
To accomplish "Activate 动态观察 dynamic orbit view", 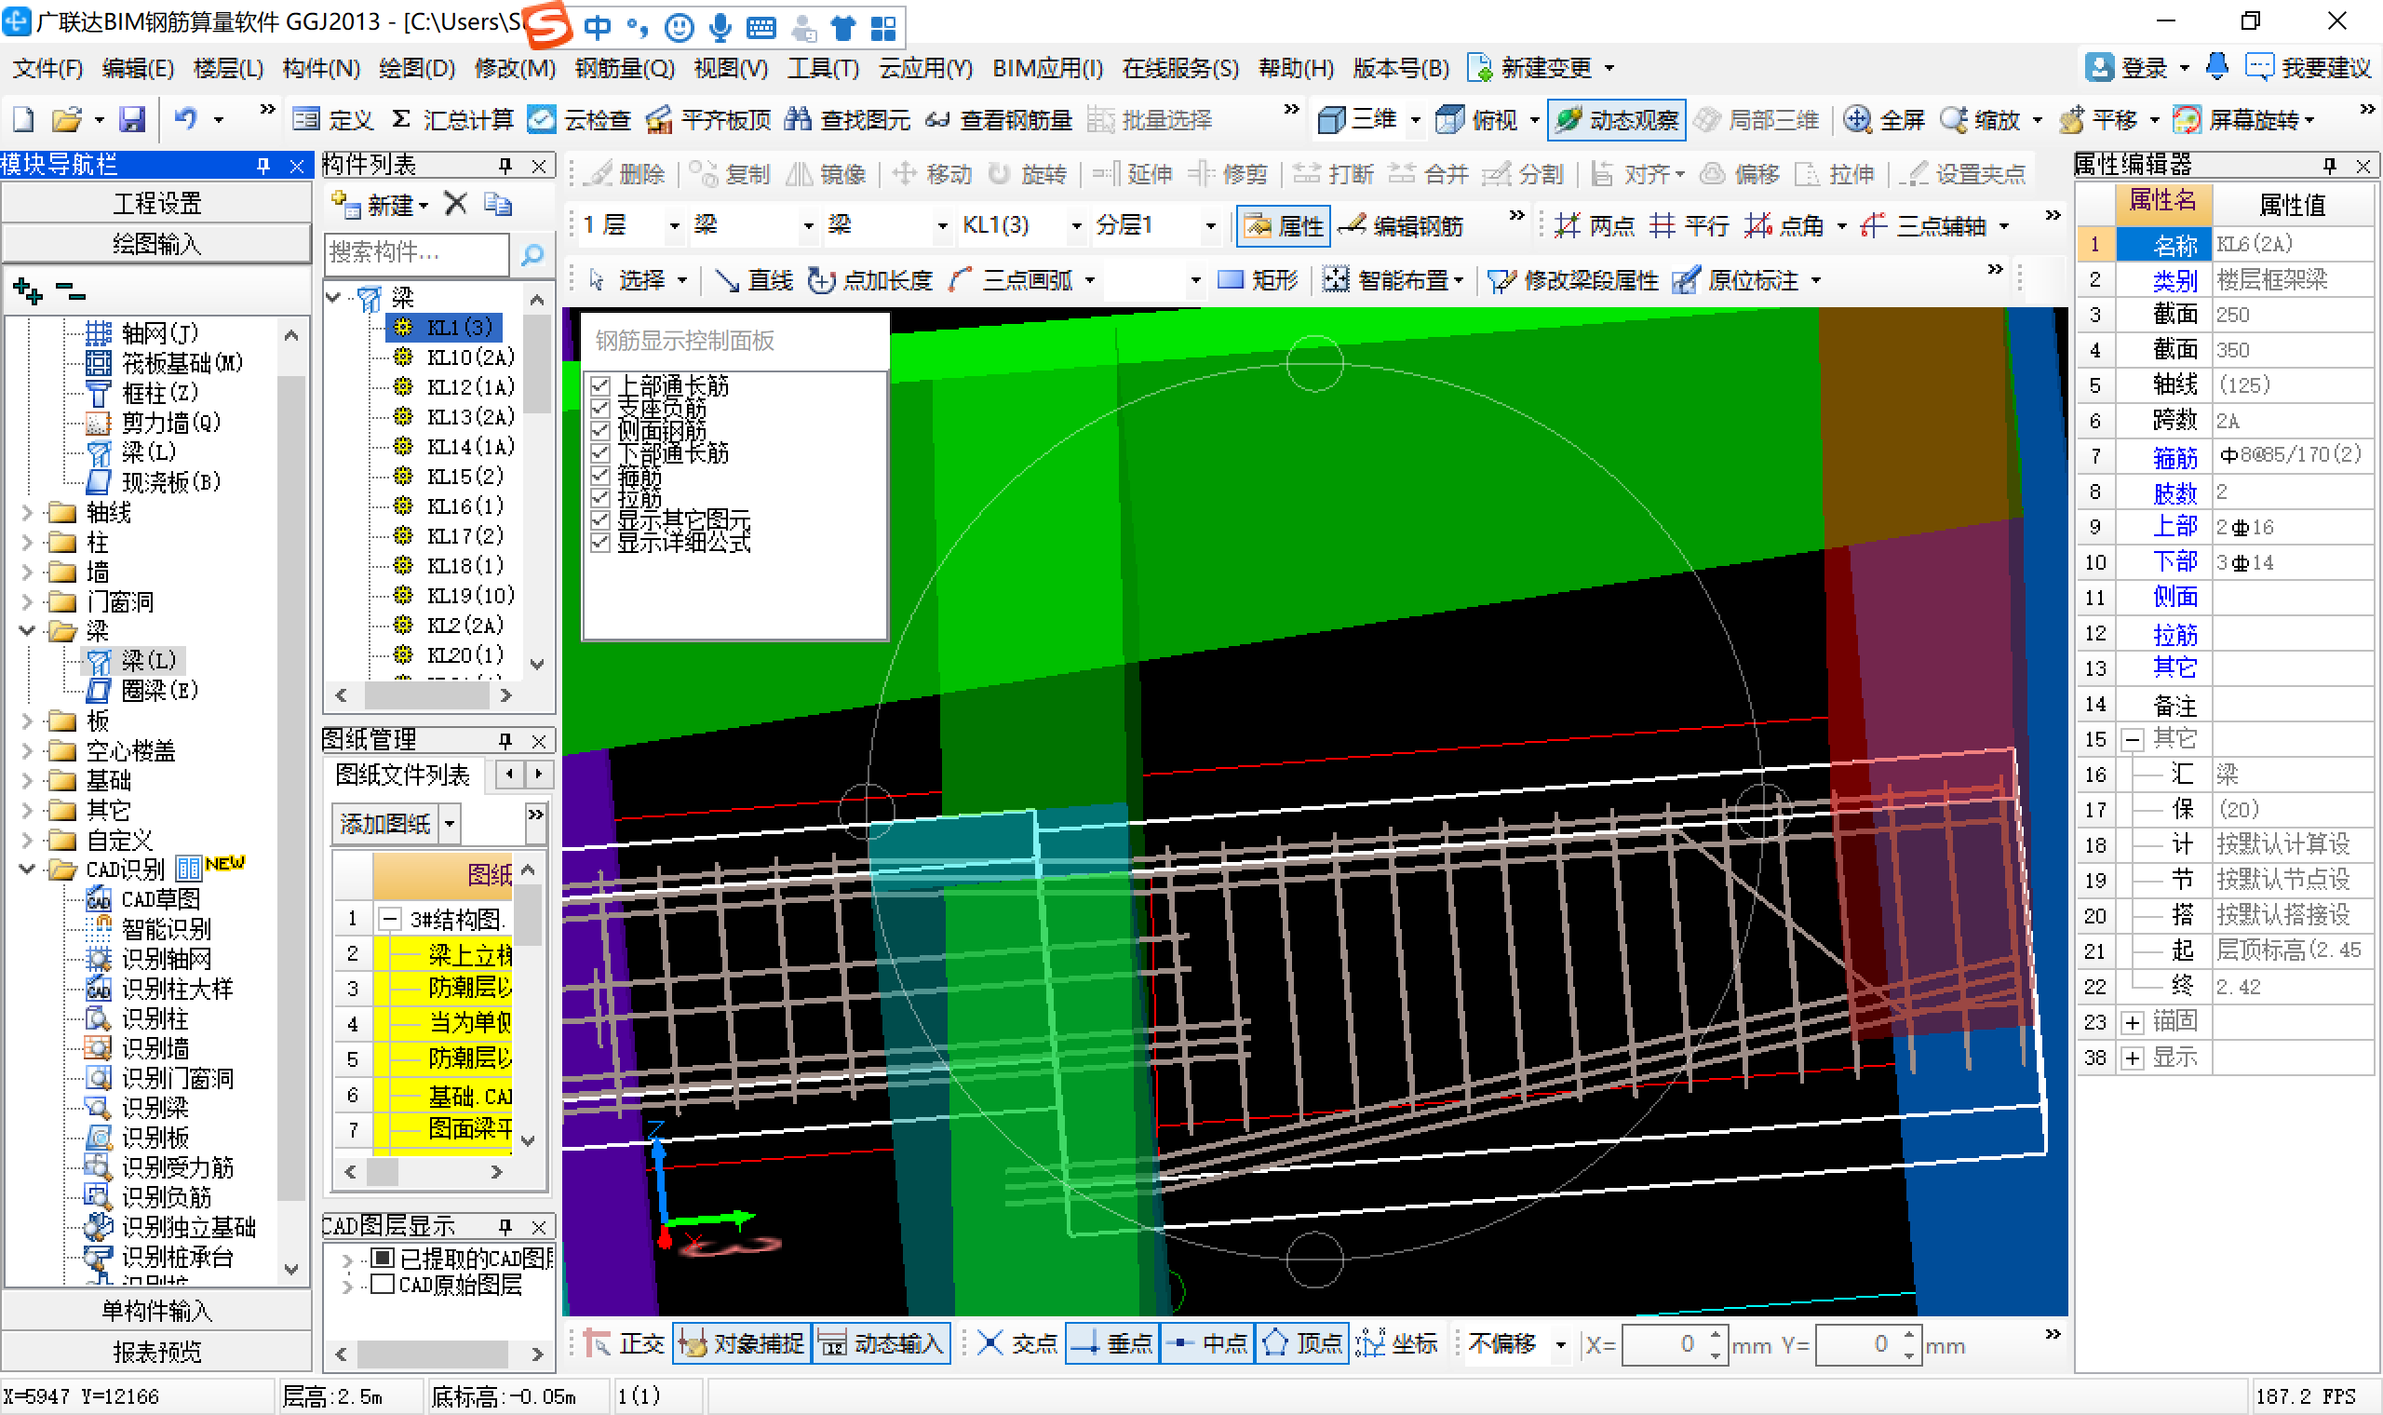I will [1617, 119].
